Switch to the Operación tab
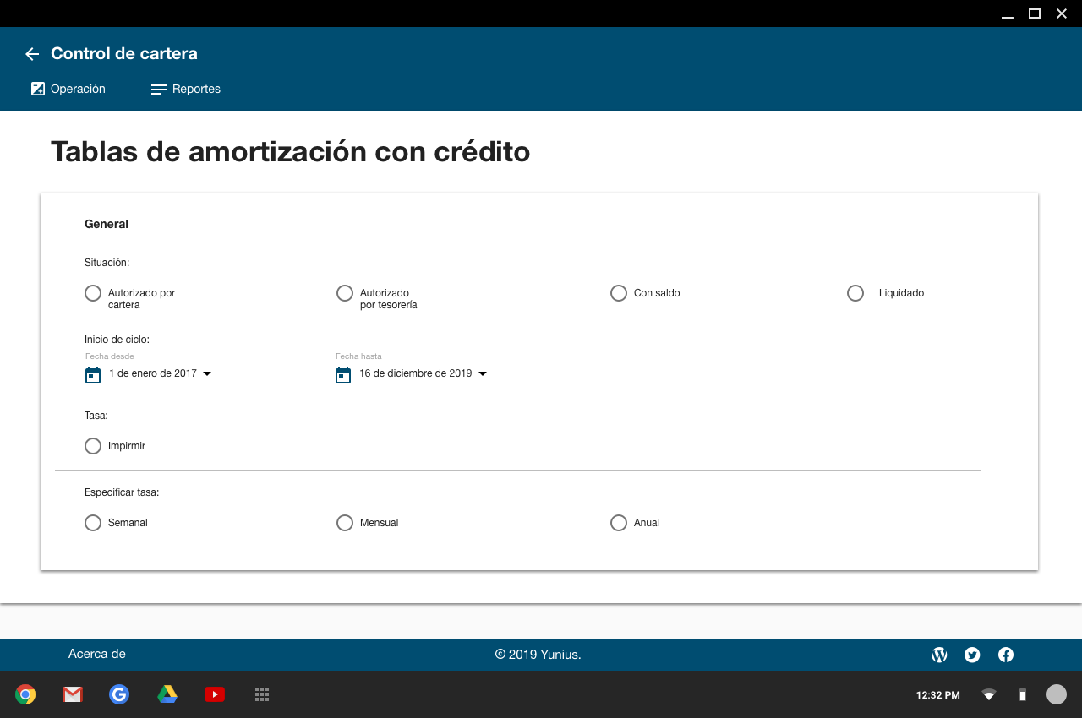The height and width of the screenshot is (718, 1082). pos(68,89)
